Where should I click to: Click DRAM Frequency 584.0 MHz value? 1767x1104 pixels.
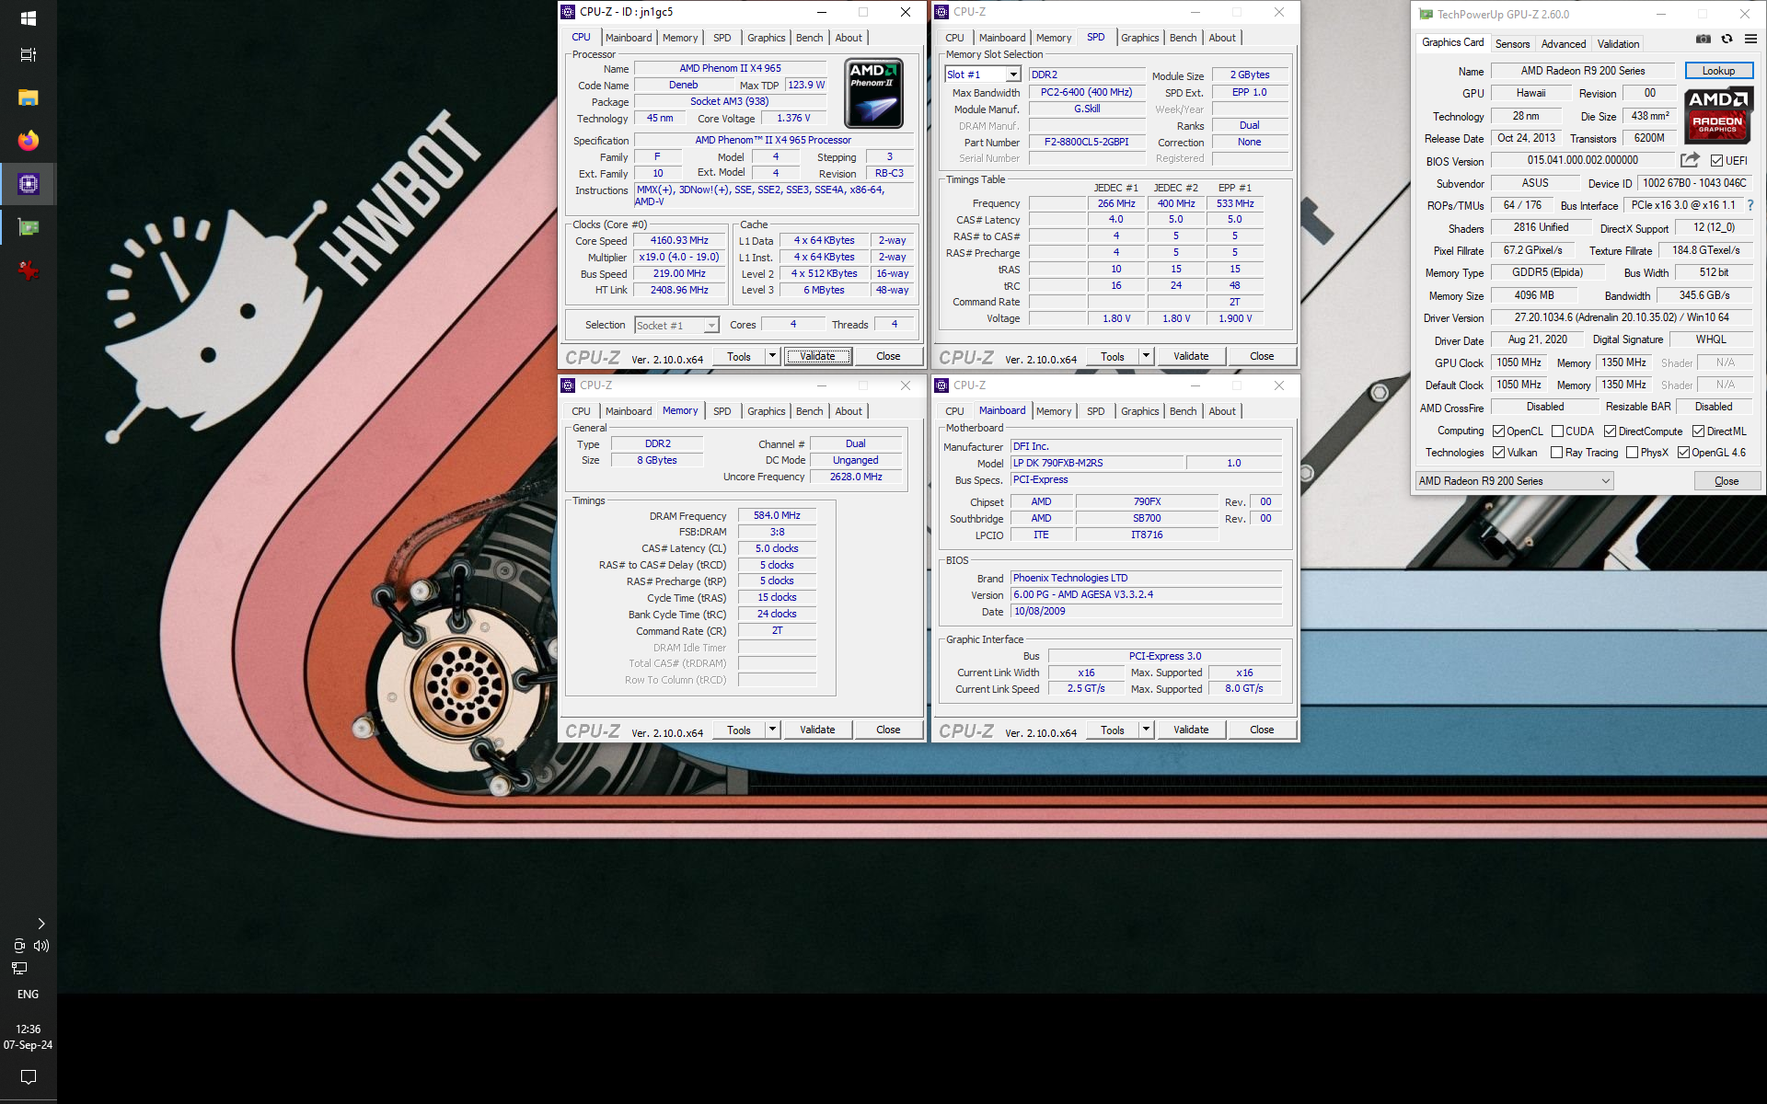(777, 515)
